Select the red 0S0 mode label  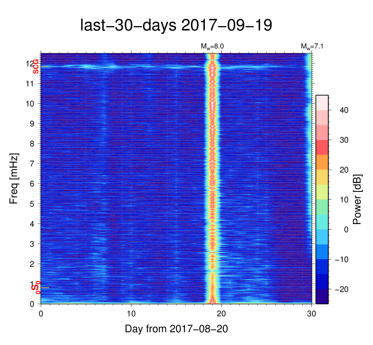point(36,288)
